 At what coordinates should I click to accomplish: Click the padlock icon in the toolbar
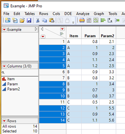point(67,20)
